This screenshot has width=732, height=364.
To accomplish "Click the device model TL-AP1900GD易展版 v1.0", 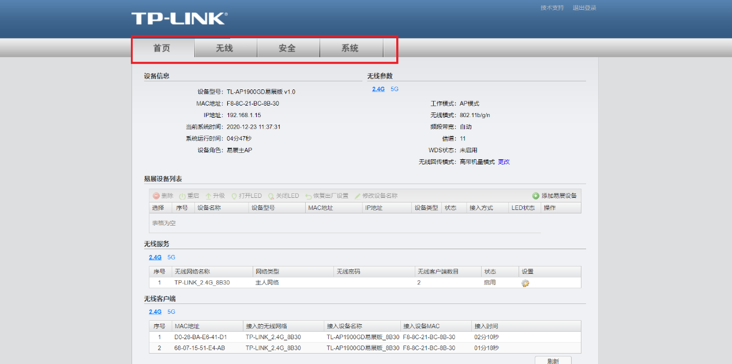I will point(261,92).
